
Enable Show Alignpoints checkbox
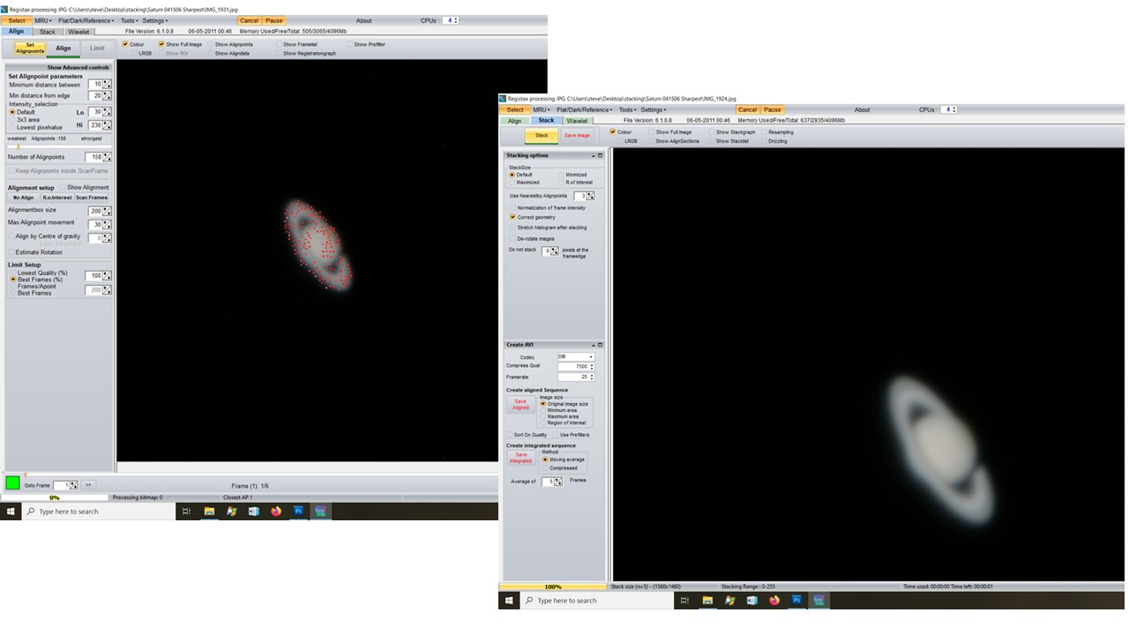[x=211, y=44]
